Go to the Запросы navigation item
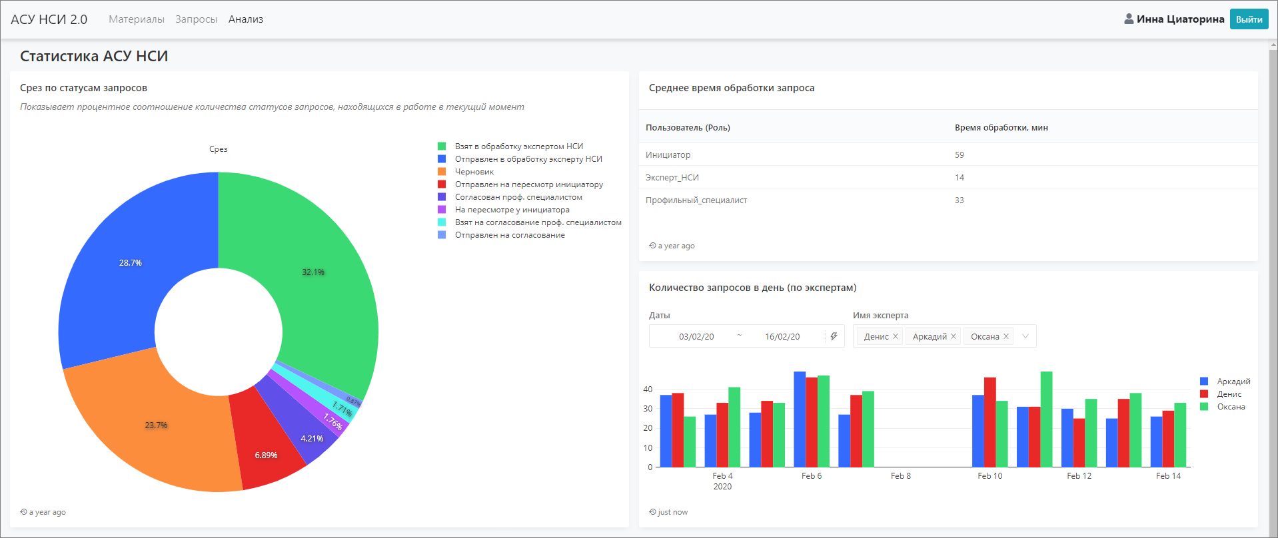Viewport: 1278px width, 538px height. 197,19
